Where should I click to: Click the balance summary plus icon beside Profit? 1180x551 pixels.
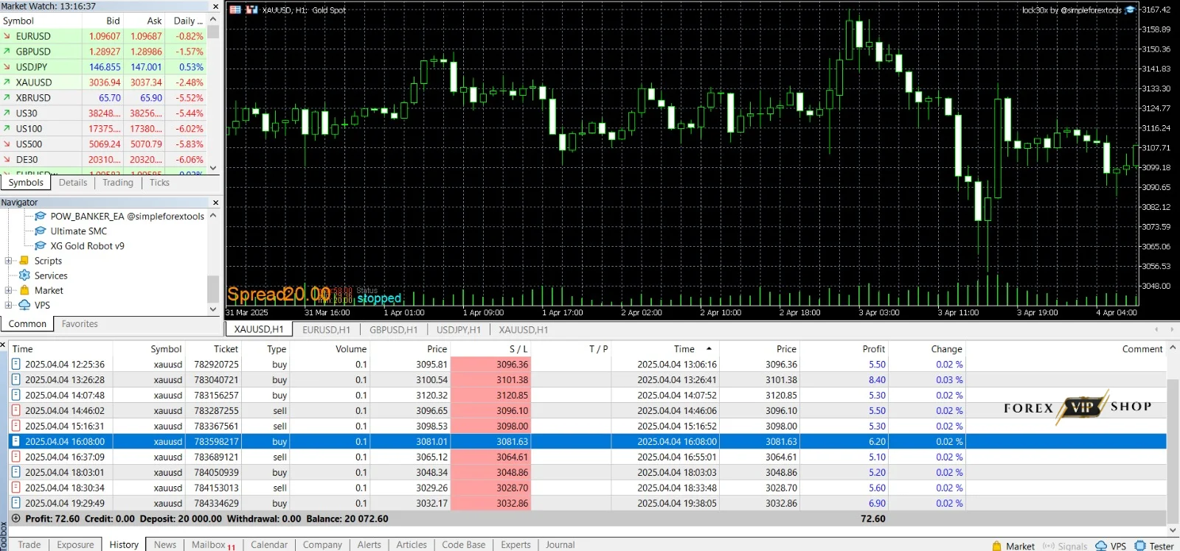point(15,519)
